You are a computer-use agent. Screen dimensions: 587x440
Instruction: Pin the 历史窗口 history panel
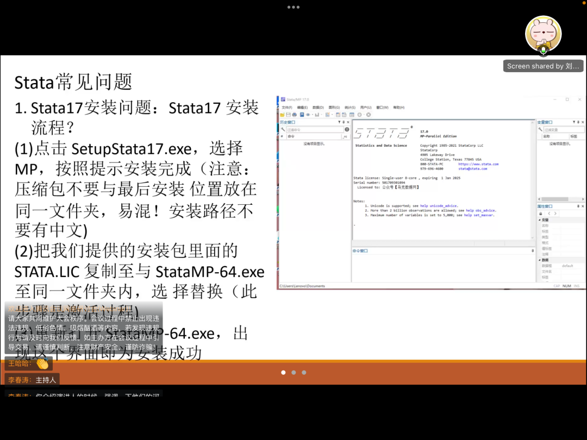click(x=344, y=122)
